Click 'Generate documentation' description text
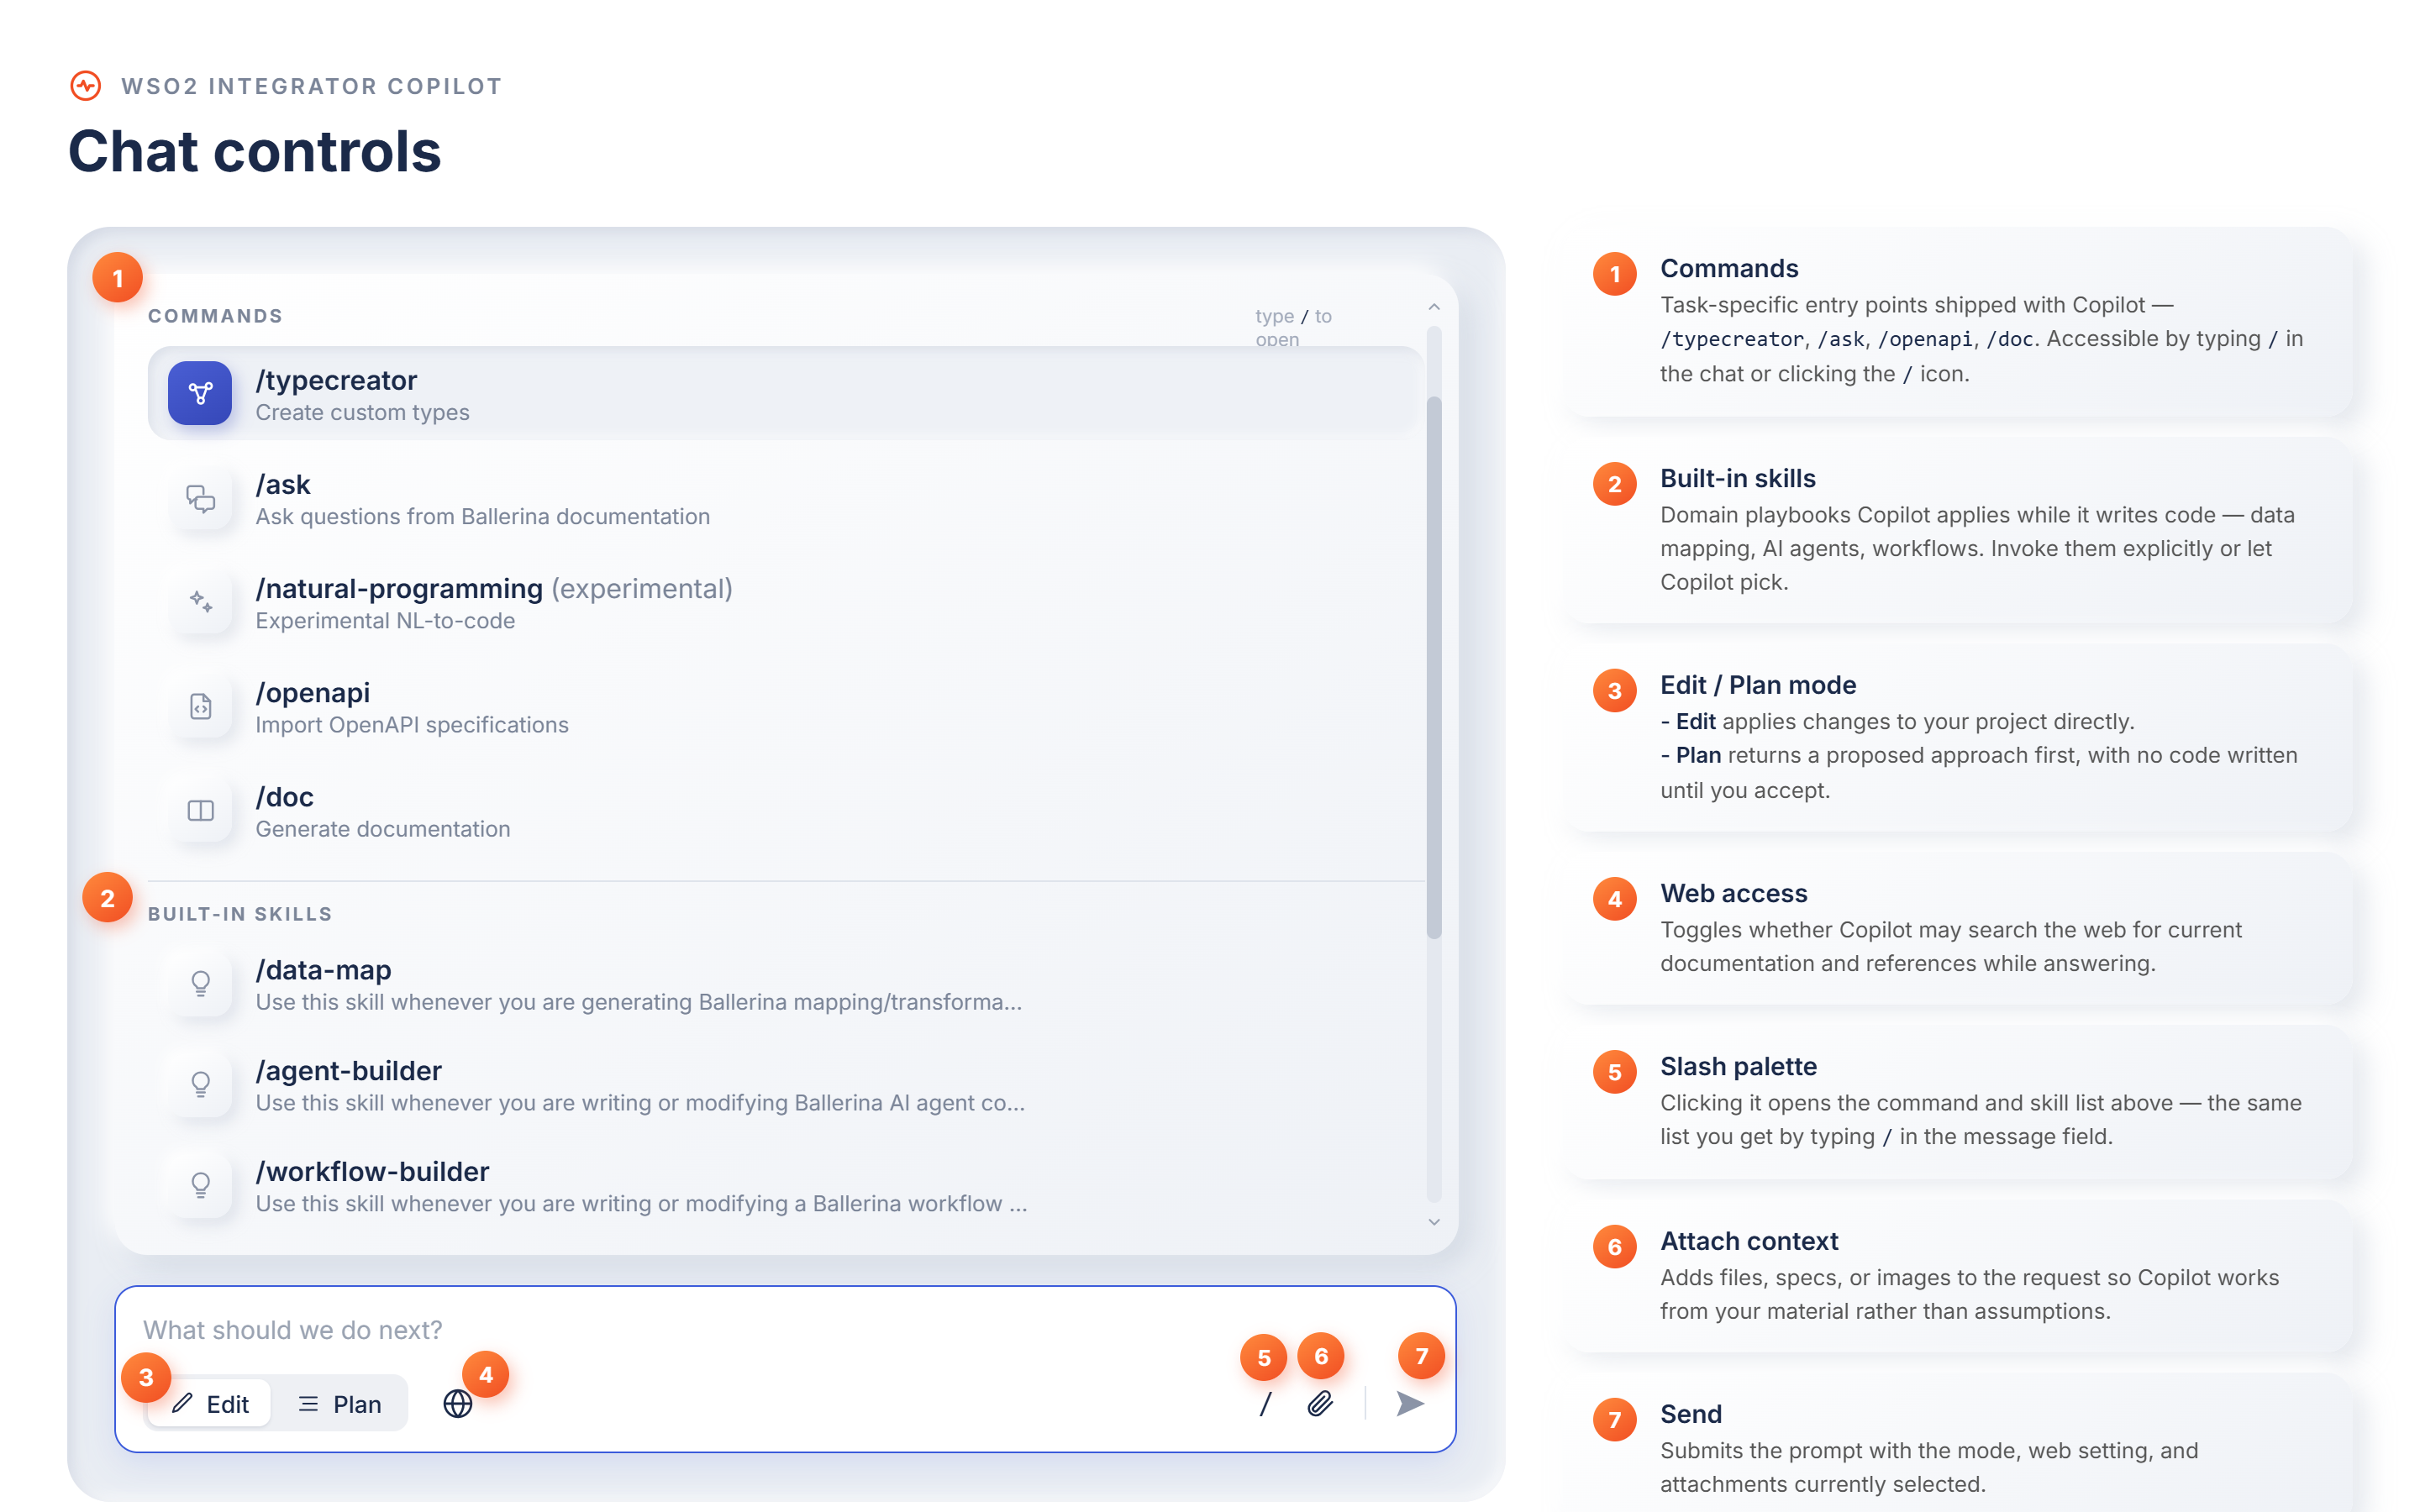 (383, 829)
